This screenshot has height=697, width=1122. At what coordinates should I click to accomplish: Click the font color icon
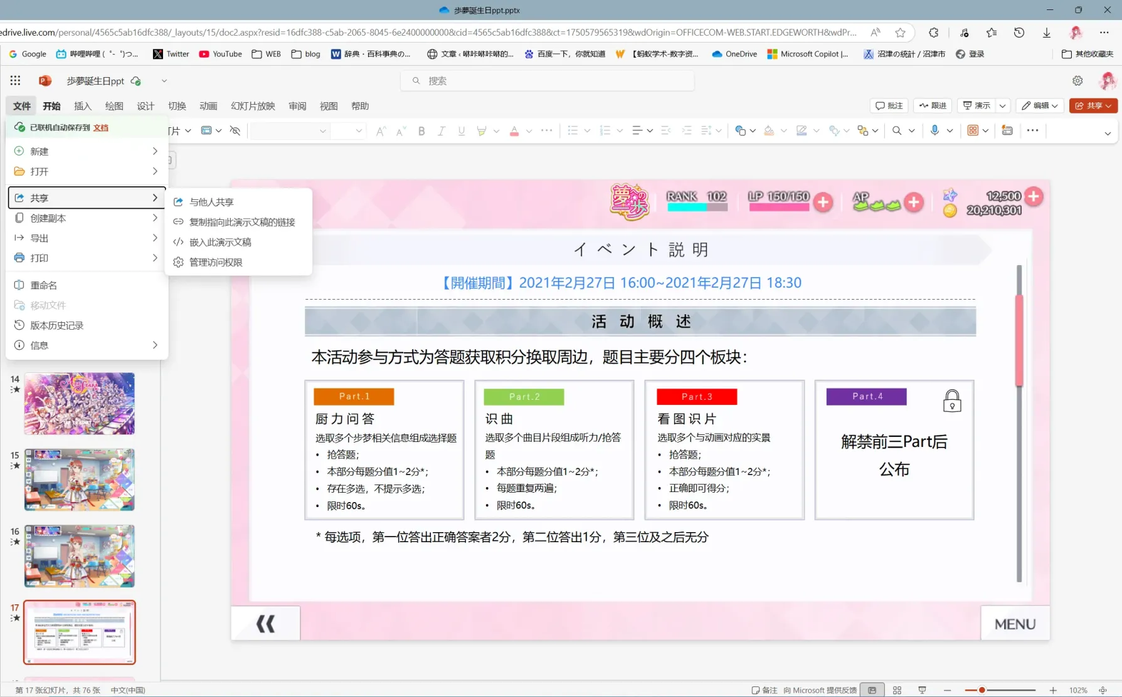pyautogui.click(x=514, y=130)
